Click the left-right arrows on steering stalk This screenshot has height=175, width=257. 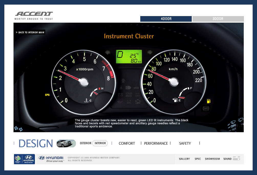[18, 129]
